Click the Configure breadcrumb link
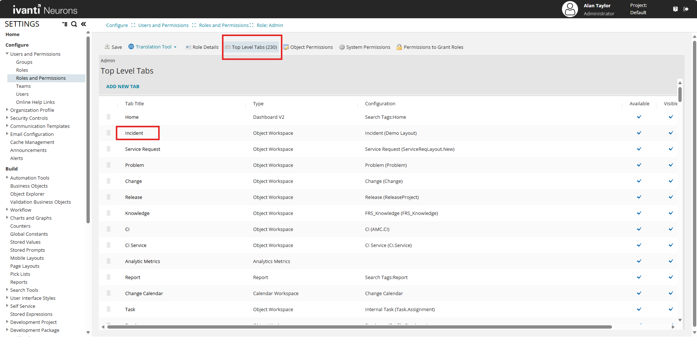Viewport: 697px width, 345px height. point(117,25)
